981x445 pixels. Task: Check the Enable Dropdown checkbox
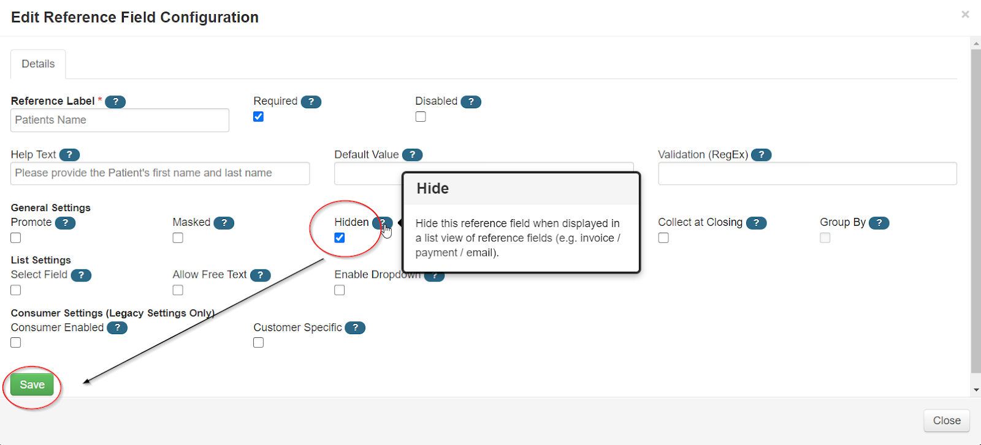coord(340,290)
